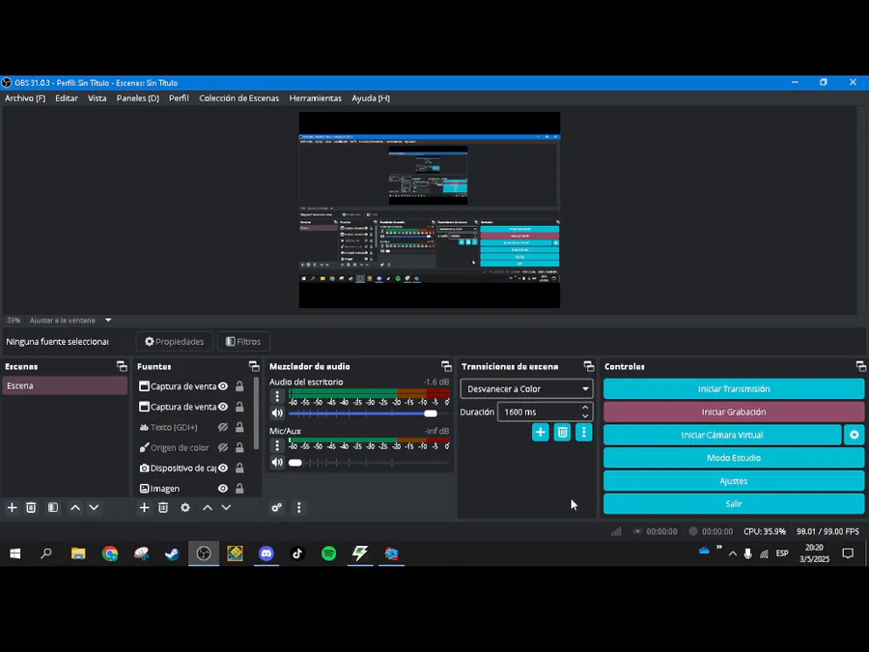
Task: Show hidden system tray icons chevron
Action: (x=733, y=553)
